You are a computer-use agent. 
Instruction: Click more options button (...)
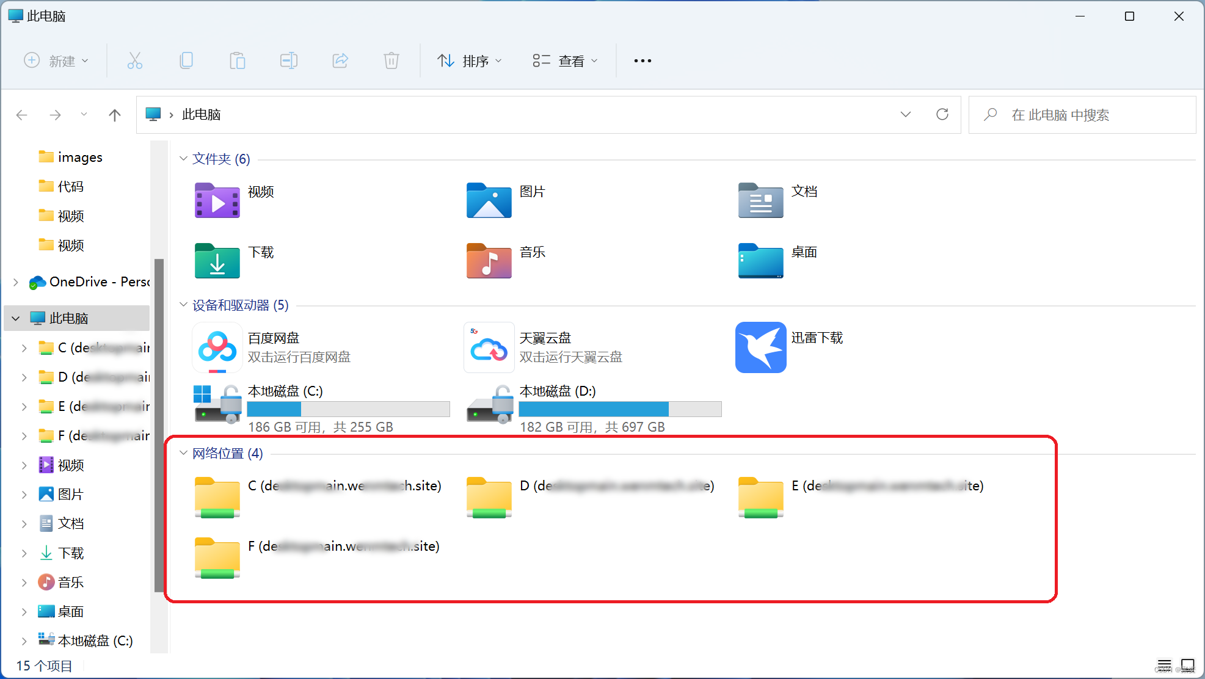click(643, 60)
